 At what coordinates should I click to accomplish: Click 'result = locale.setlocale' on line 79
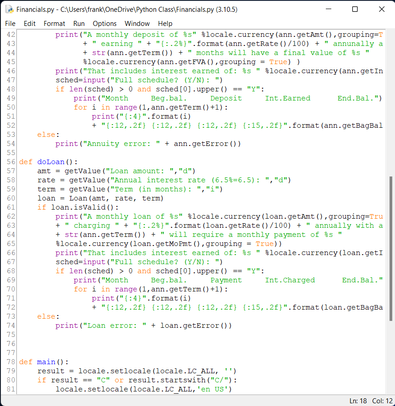click(x=94, y=371)
